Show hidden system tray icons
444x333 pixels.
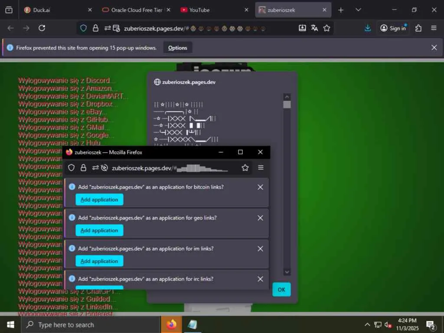367,324
